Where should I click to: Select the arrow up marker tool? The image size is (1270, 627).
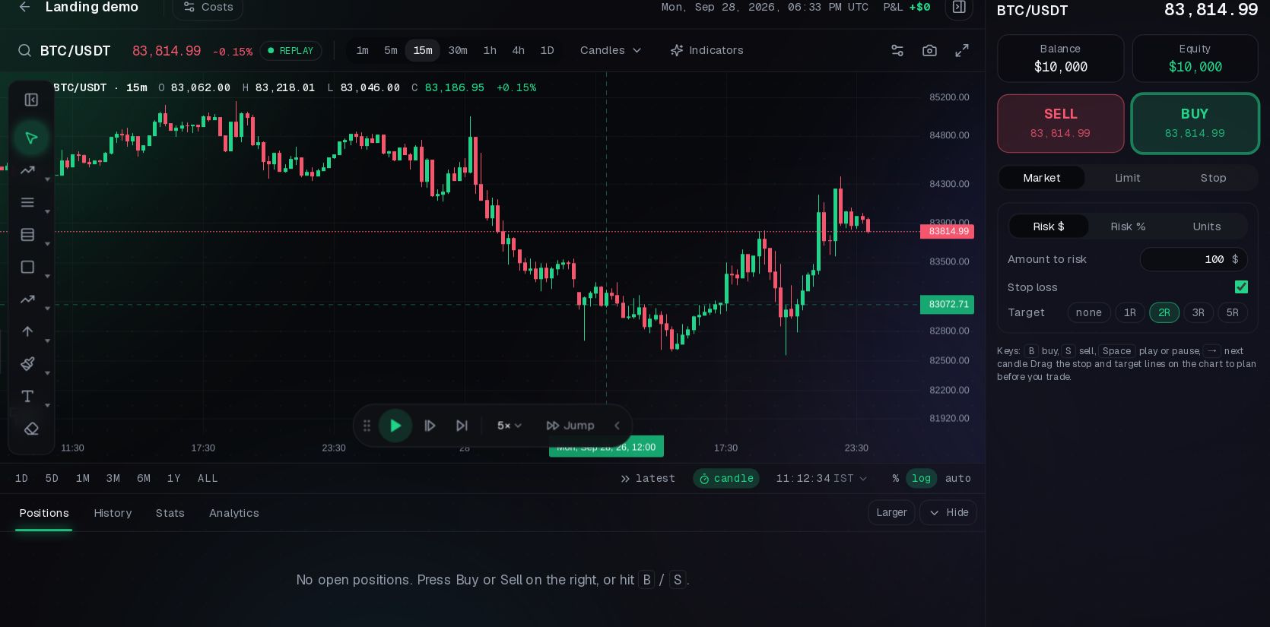(27, 331)
